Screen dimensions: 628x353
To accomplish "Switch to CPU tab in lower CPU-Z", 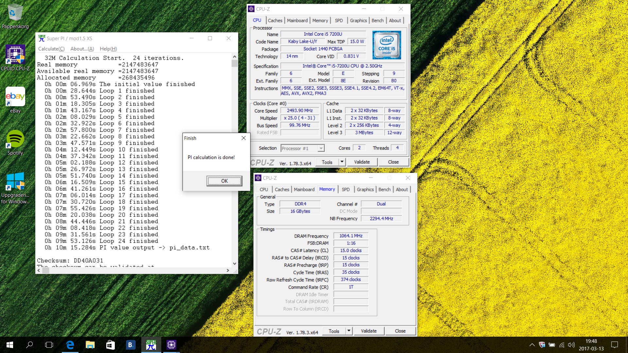I will [x=264, y=189].
